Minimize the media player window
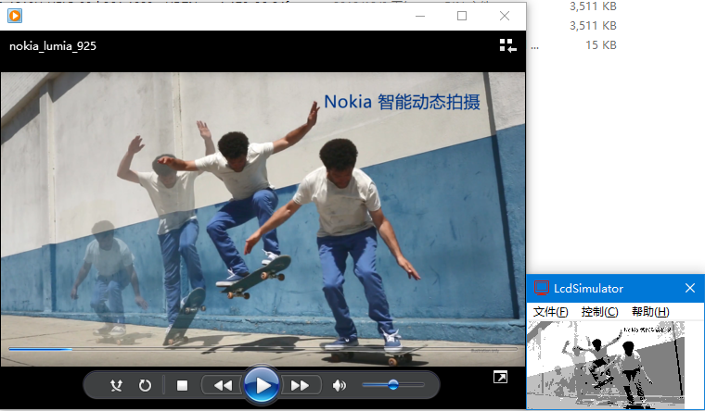This screenshot has width=705, height=411. 420,16
